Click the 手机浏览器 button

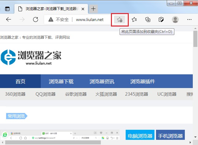coord(170,135)
